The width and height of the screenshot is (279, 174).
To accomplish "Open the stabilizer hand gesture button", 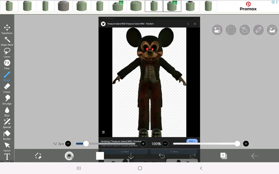I will coord(245,30).
